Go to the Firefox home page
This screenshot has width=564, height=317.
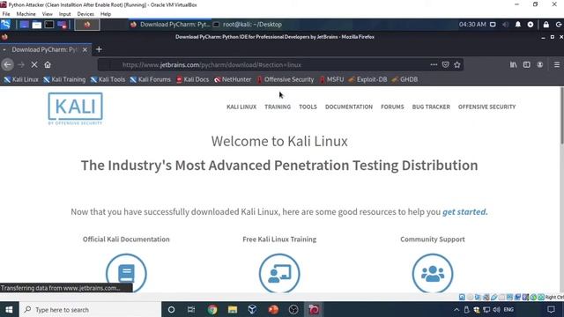coord(48,64)
